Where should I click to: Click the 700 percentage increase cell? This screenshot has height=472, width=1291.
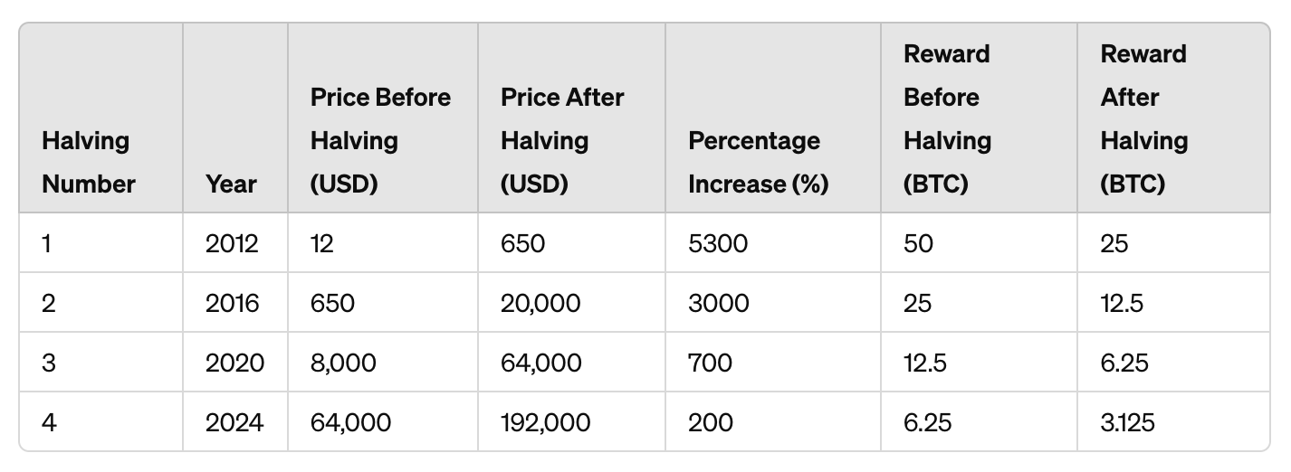click(x=711, y=363)
